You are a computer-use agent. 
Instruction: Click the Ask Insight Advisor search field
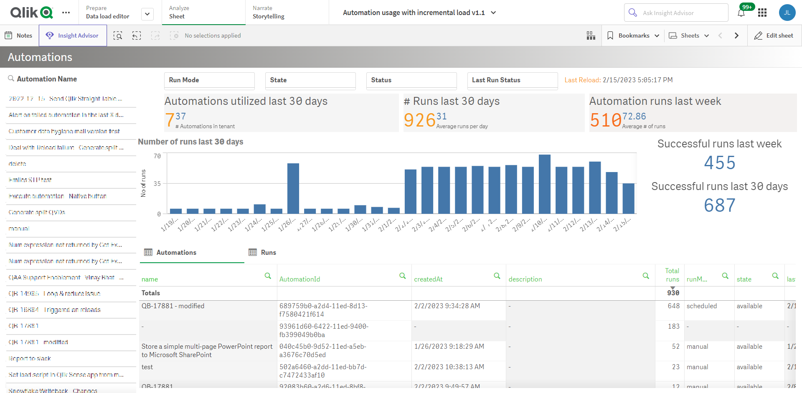click(676, 13)
